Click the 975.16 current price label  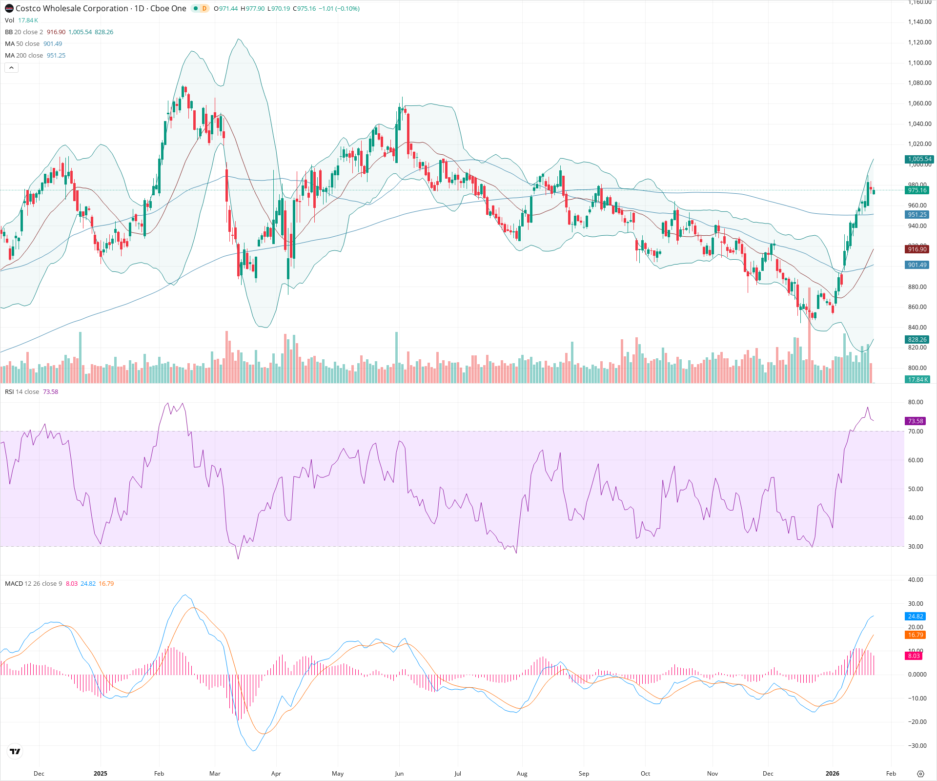[917, 191]
